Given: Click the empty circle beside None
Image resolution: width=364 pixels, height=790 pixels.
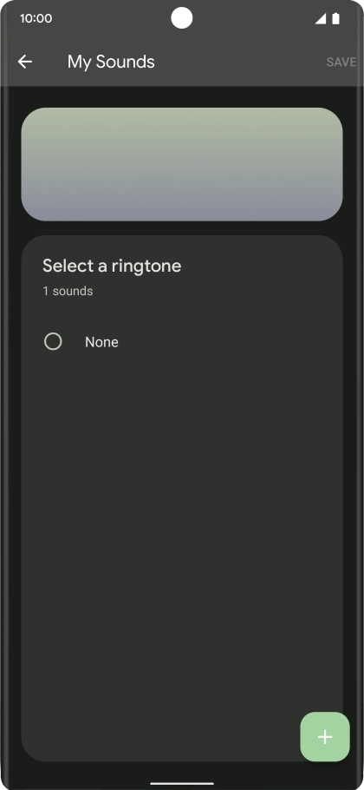Looking at the screenshot, I should pos(53,341).
